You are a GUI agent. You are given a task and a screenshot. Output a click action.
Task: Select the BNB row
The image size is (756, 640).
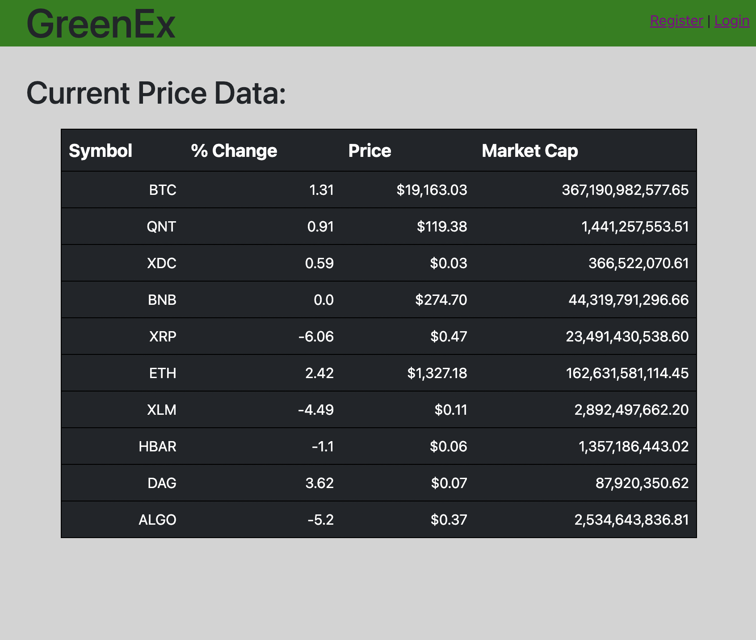(x=379, y=299)
